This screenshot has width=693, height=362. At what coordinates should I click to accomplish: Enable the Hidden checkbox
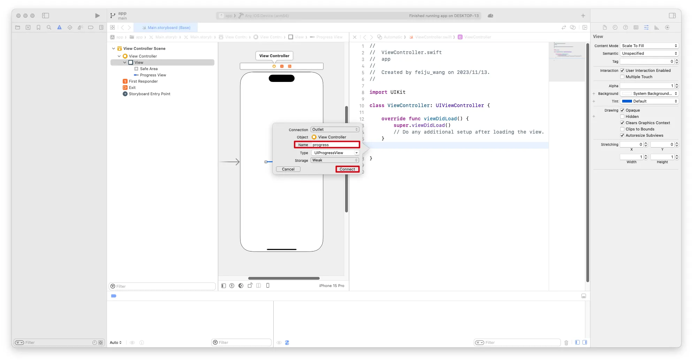pos(622,116)
